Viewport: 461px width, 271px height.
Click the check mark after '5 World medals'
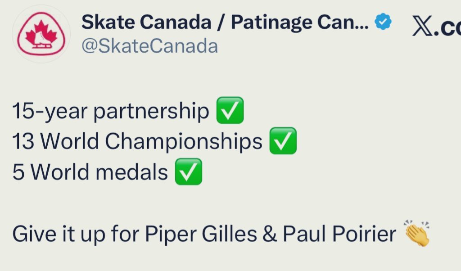189,172
